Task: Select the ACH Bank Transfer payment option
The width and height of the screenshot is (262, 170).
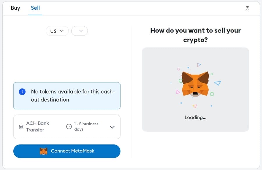Action: pyautogui.click(x=67, y=127)
